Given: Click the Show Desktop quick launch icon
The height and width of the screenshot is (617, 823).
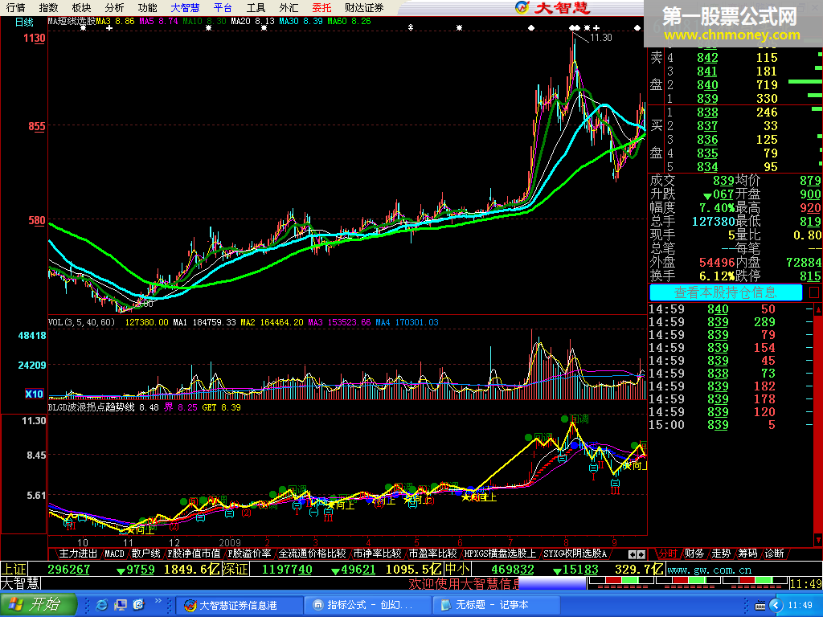Looking at the screenshot, I should pos(121,606).
